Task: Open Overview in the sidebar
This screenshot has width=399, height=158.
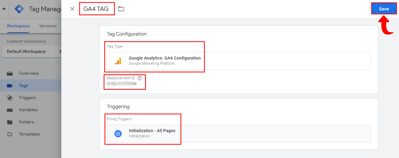Action: (31, 73)
